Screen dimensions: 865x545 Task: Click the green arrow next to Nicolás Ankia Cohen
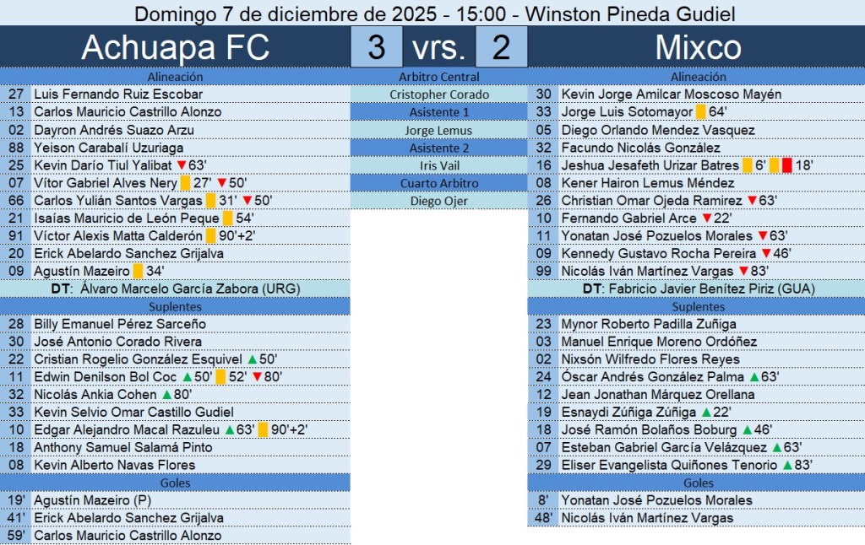(162, 395)
